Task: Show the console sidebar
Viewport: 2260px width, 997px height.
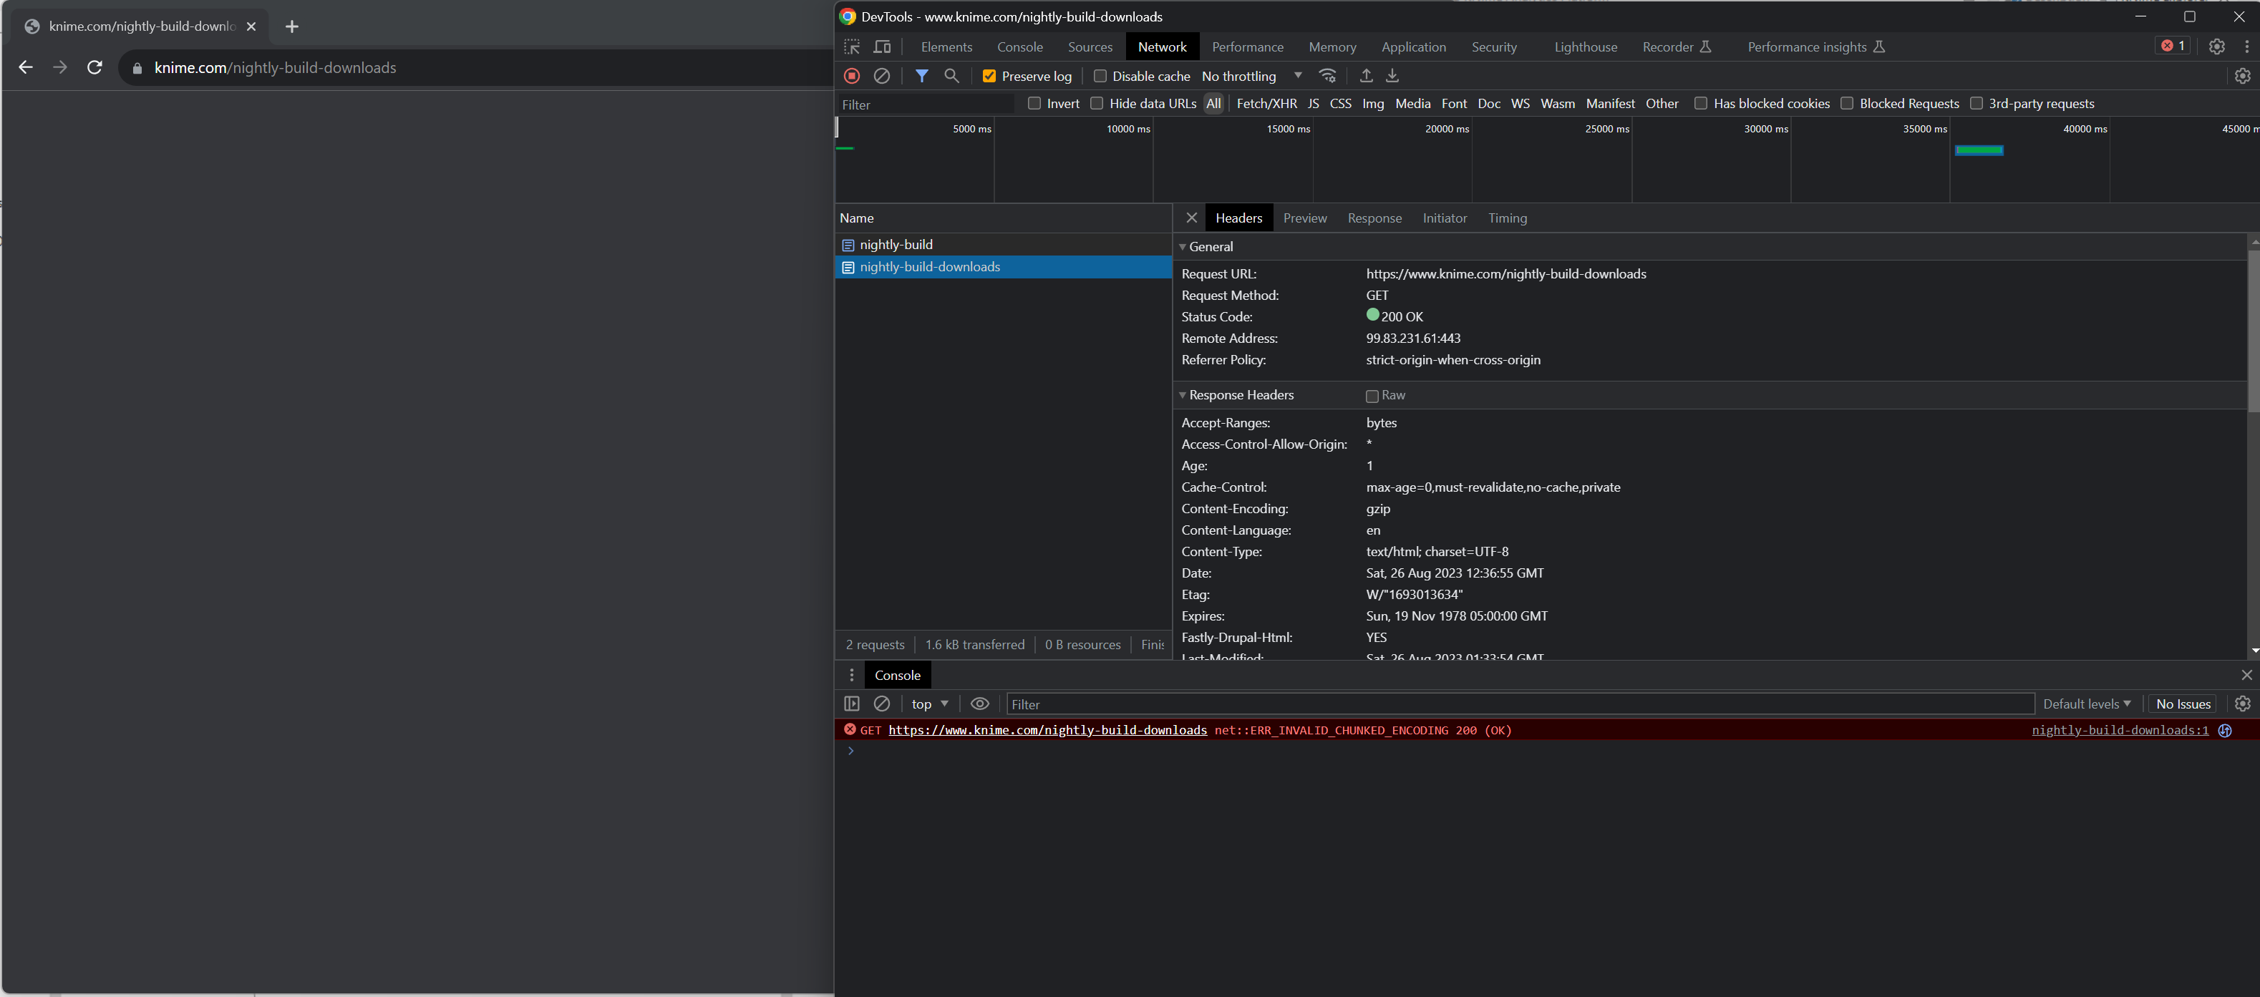Action: (851, 704)
